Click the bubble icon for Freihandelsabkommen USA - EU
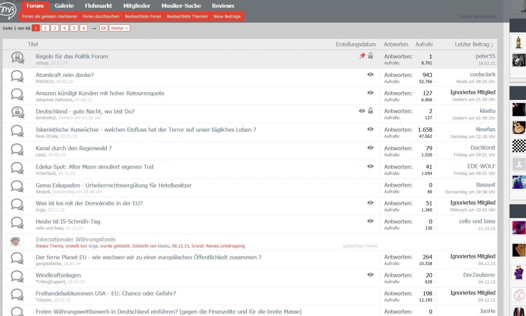The image size is (526, 316). click(17, 295)
